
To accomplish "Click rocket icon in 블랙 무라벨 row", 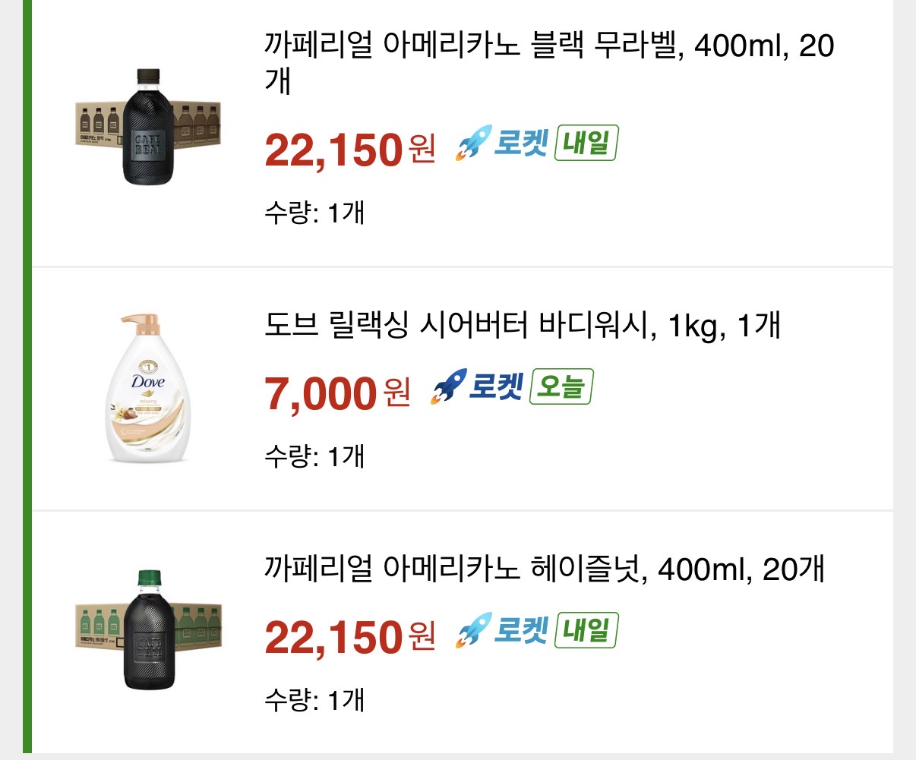I will pyautogui.click(x=472, y=143).
